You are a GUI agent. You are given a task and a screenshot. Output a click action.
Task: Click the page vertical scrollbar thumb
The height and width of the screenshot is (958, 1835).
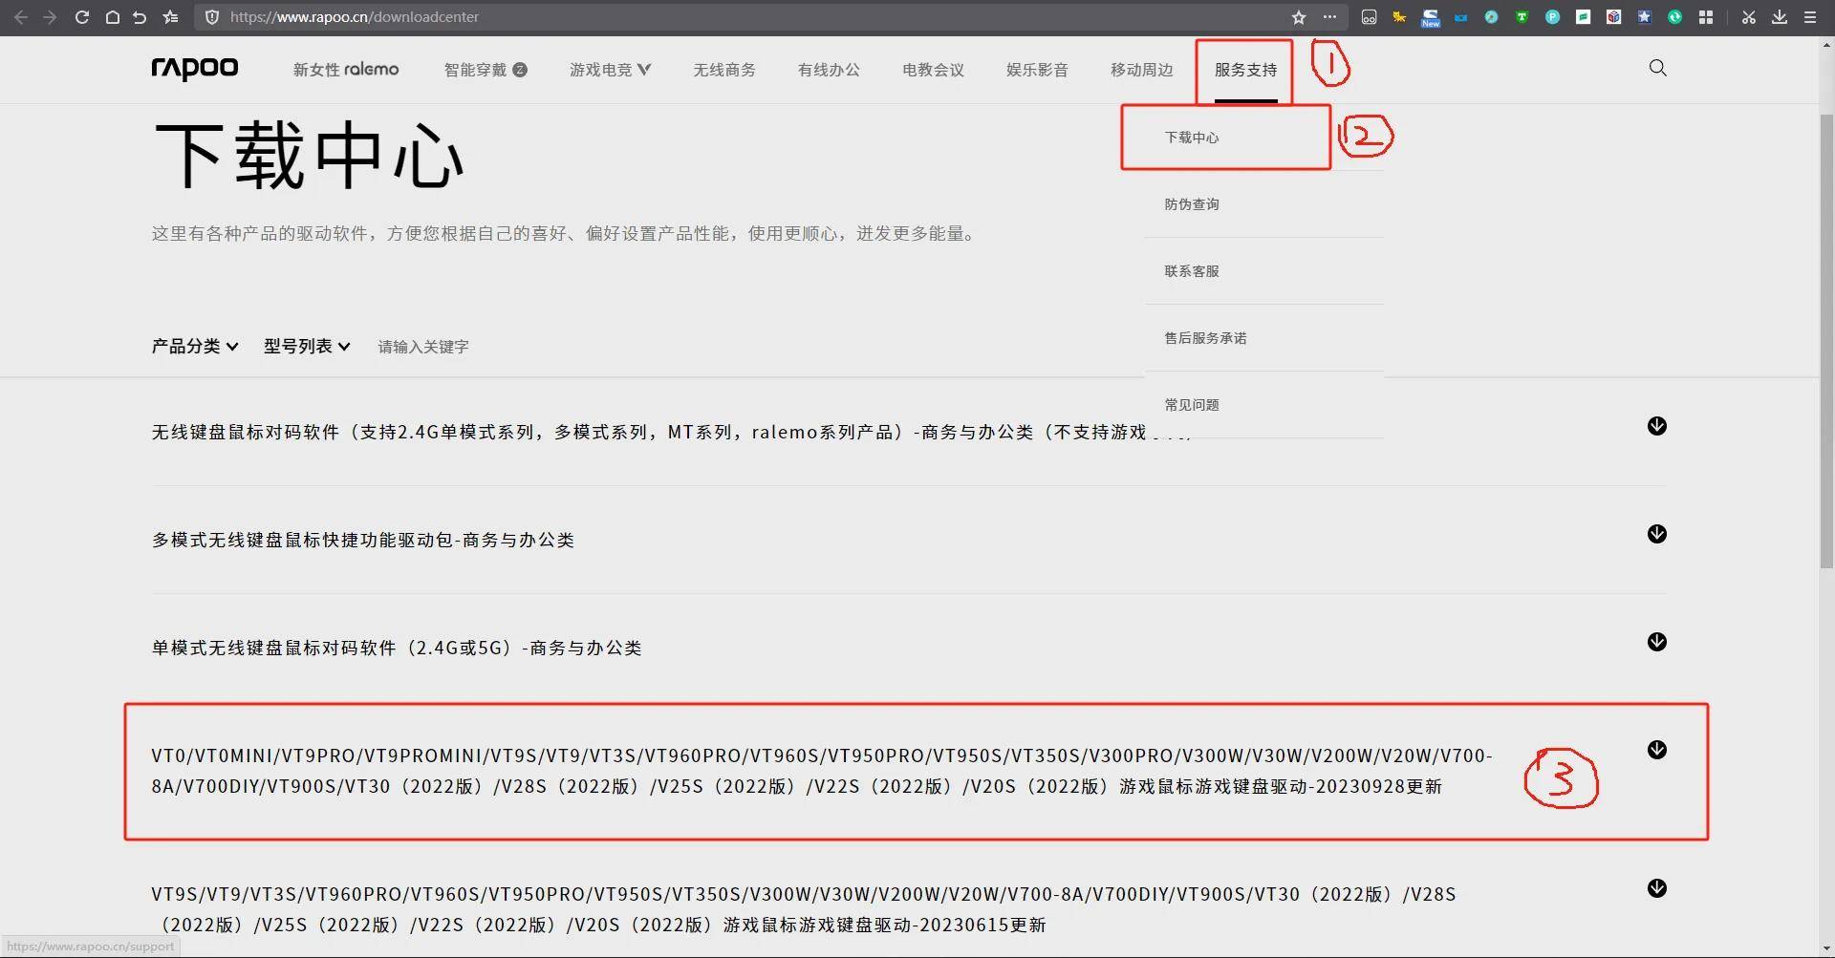1826,342
